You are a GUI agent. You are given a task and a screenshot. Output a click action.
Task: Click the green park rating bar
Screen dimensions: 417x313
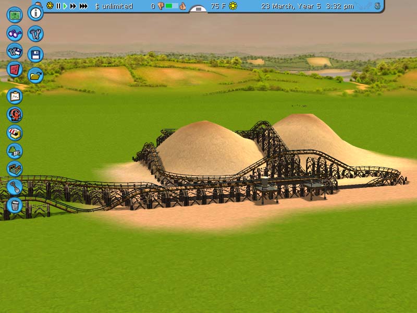click(172, 6)
